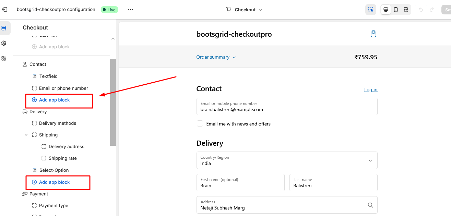Select the Shipping rate block

tap(63, 158)
